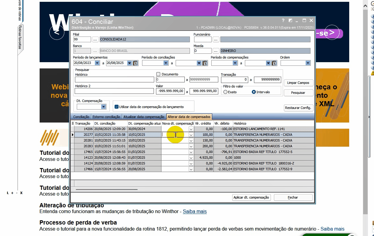Screen dimensions: 374x236
Task: Open the Filial lookup ellipsis button
Action: click(95, 39)
